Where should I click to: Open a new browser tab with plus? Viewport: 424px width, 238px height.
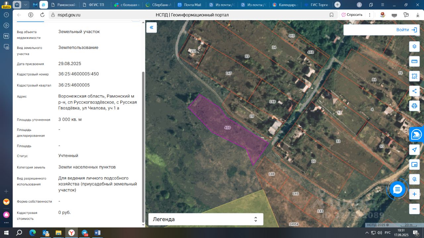point(337,5)
